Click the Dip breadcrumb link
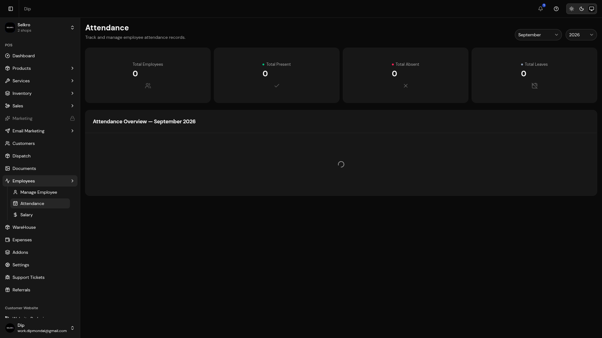Screen dimensions: 602x338 pyautogui.click(x=28, y=9)
